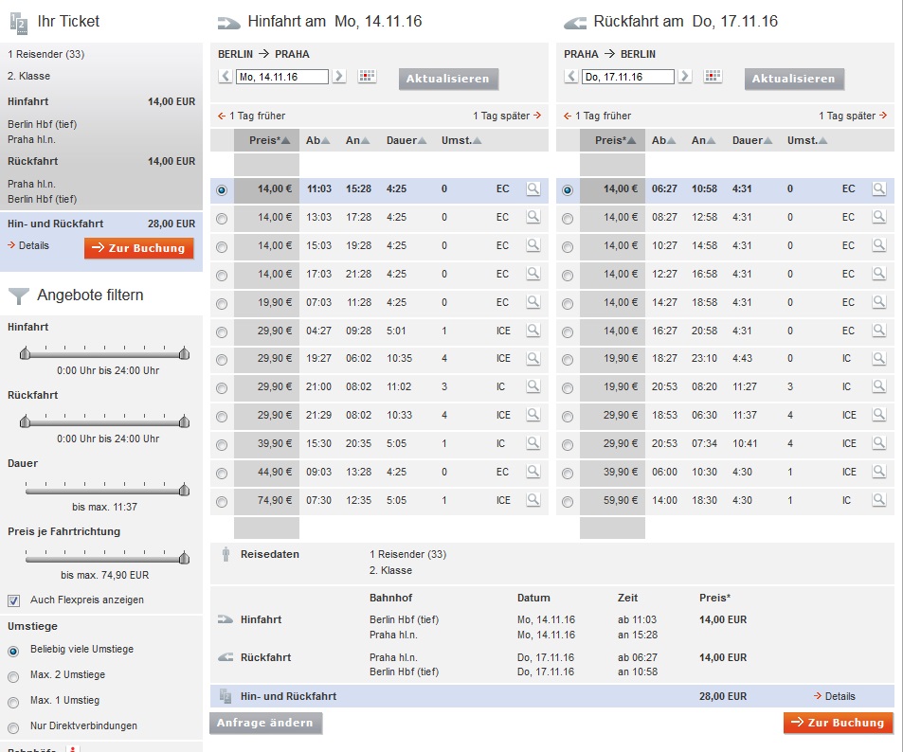Go to previous day for Hinfahrt date
The image size is (903, 752).
tap(226, 76)
